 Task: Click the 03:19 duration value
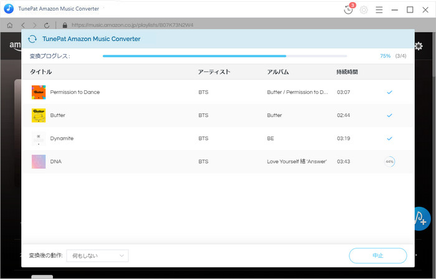(x=343, y=138)
